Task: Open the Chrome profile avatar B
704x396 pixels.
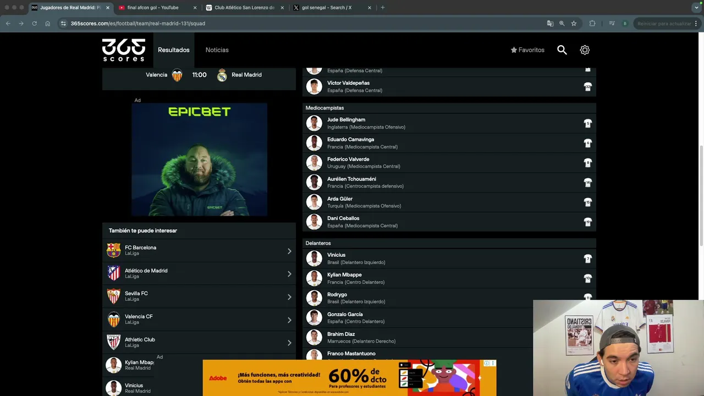Action: [x=625, y=24]
